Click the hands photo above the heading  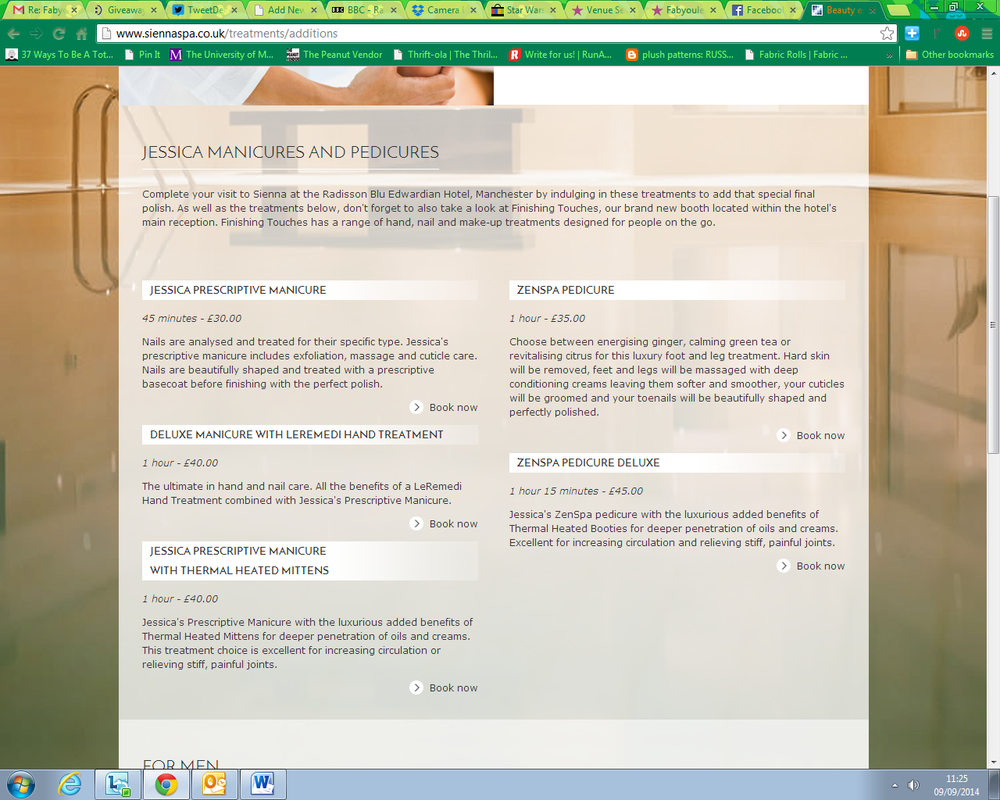pos(306,86)
